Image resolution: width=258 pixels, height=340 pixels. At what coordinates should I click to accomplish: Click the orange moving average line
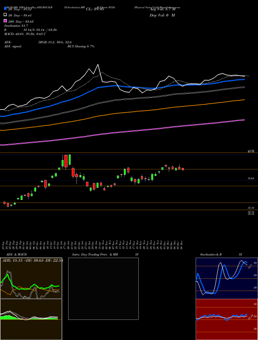click(x=122, y=112)
